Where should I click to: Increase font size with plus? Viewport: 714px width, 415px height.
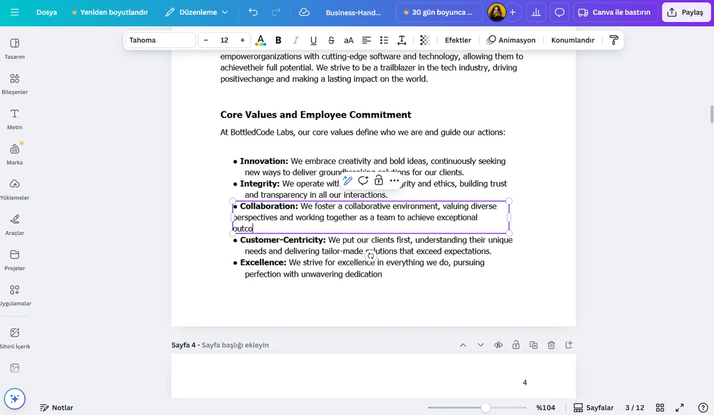coord(242,40)
